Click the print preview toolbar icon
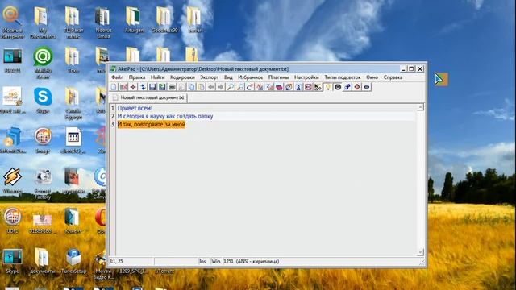The width and height of the screenshot is (516, 290). (181, 87)
